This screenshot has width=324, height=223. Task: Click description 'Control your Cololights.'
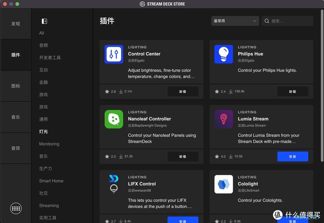[260, 200]
